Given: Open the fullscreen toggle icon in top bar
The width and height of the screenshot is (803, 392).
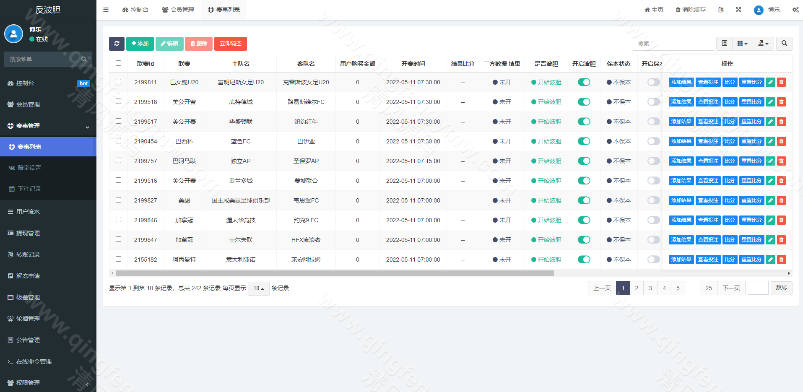Looking at the screenshot, I should tap(738, 9).
